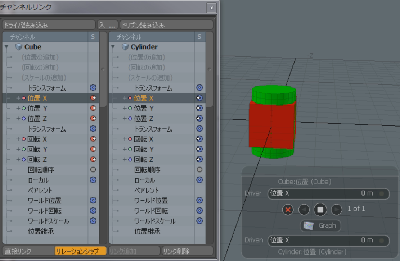Toggle the Driven 位置 X keyframe dot

point(382,241)
